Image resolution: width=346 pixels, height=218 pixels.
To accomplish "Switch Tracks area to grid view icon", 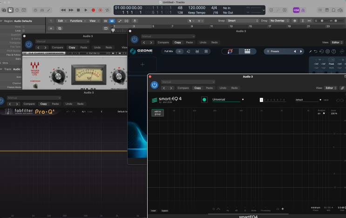I will [x=106, y=21].
